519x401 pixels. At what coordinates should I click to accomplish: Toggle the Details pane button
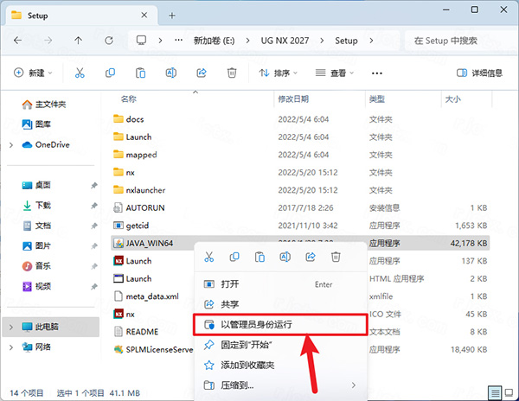pos(477,73)
